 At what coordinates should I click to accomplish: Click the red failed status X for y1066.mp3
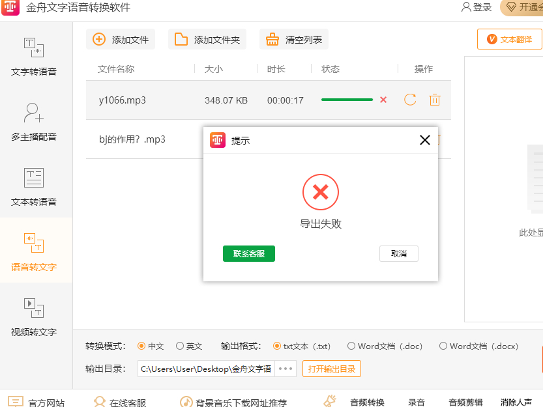tap(383, 100)
